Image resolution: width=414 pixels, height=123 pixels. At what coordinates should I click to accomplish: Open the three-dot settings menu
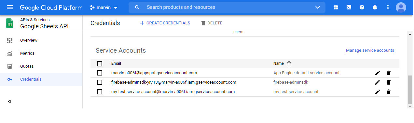388,7
